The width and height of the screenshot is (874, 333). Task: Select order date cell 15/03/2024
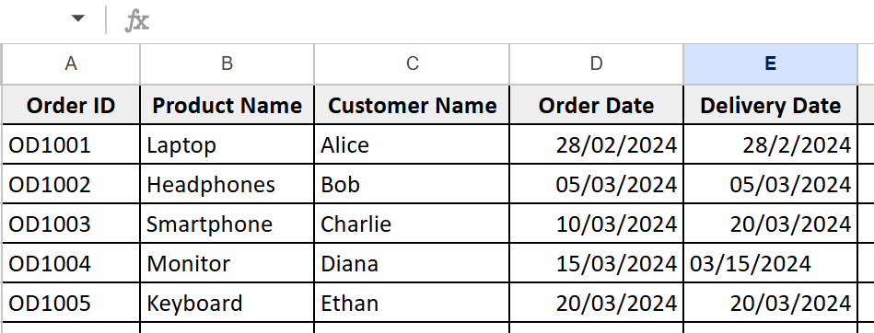click(x=597, y=263)
